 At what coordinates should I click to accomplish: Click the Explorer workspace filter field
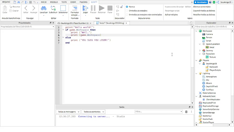coord(214,27)
